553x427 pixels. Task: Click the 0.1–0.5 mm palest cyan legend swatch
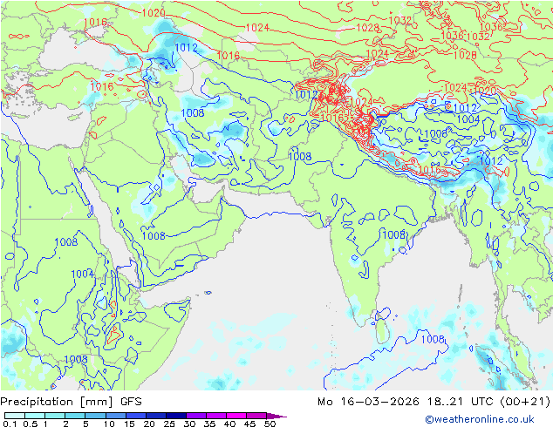15,416
